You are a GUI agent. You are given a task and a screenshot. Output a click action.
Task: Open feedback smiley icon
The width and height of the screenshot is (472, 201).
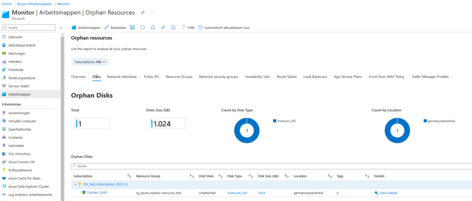pyautogui.click(x=173, y=27)
